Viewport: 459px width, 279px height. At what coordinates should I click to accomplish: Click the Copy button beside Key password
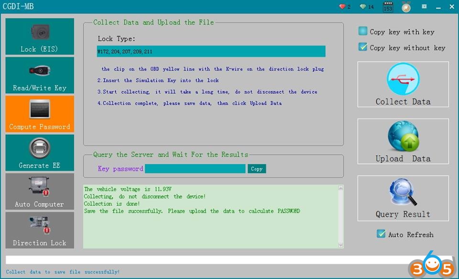click(257, 169)
